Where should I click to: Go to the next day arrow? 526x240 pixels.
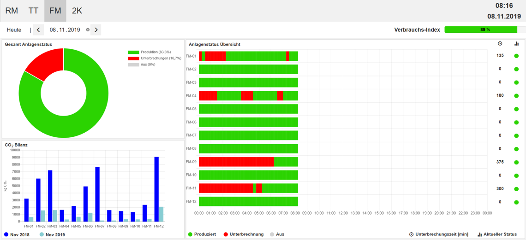96,30
